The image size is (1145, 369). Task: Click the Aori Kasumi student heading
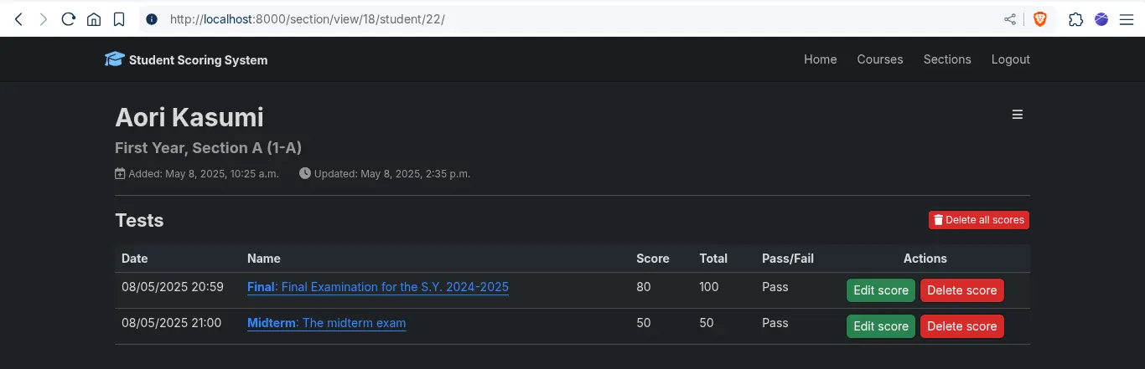(x=189, y=117)
